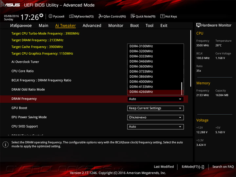Open the Advanced tab
Viewport: 236px width, 177px height.
[92, 26]
